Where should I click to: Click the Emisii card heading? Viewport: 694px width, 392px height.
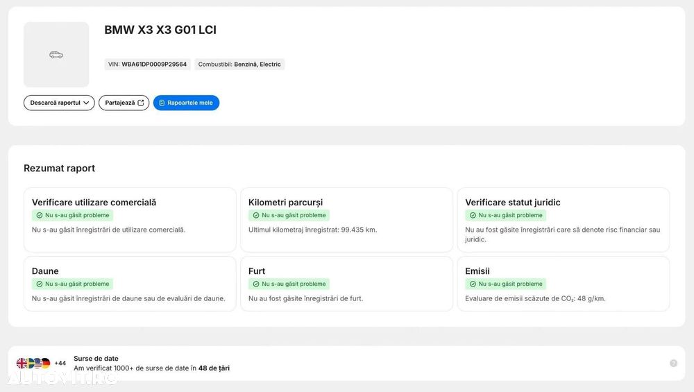477,271
